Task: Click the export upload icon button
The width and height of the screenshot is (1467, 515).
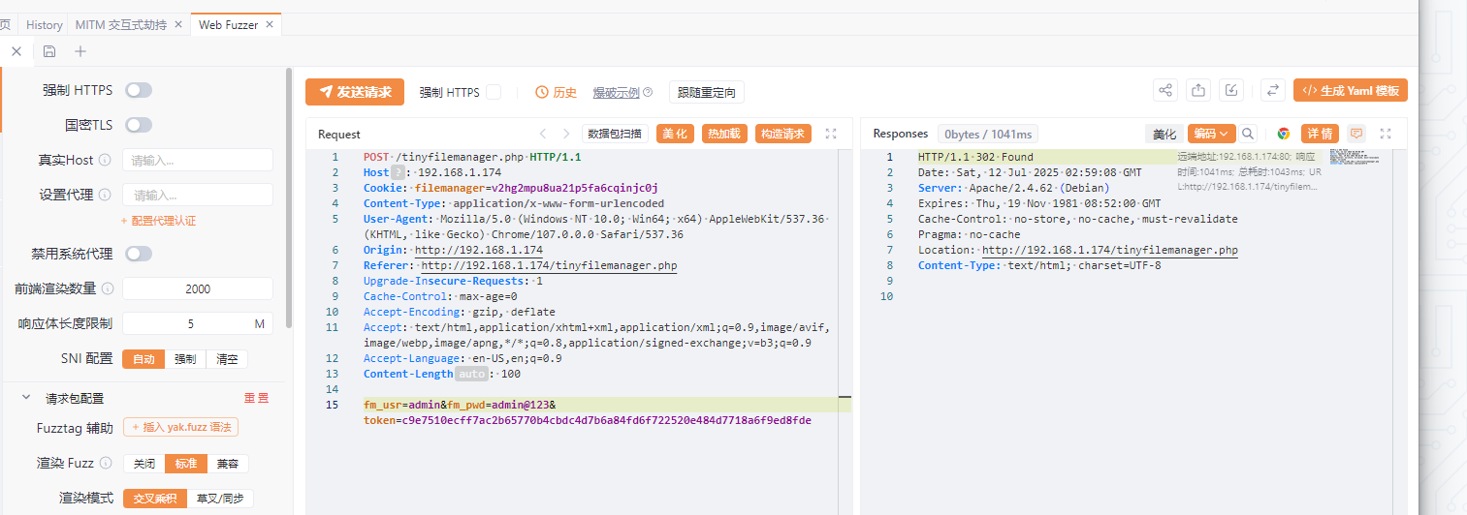Action: [1198, 90]
